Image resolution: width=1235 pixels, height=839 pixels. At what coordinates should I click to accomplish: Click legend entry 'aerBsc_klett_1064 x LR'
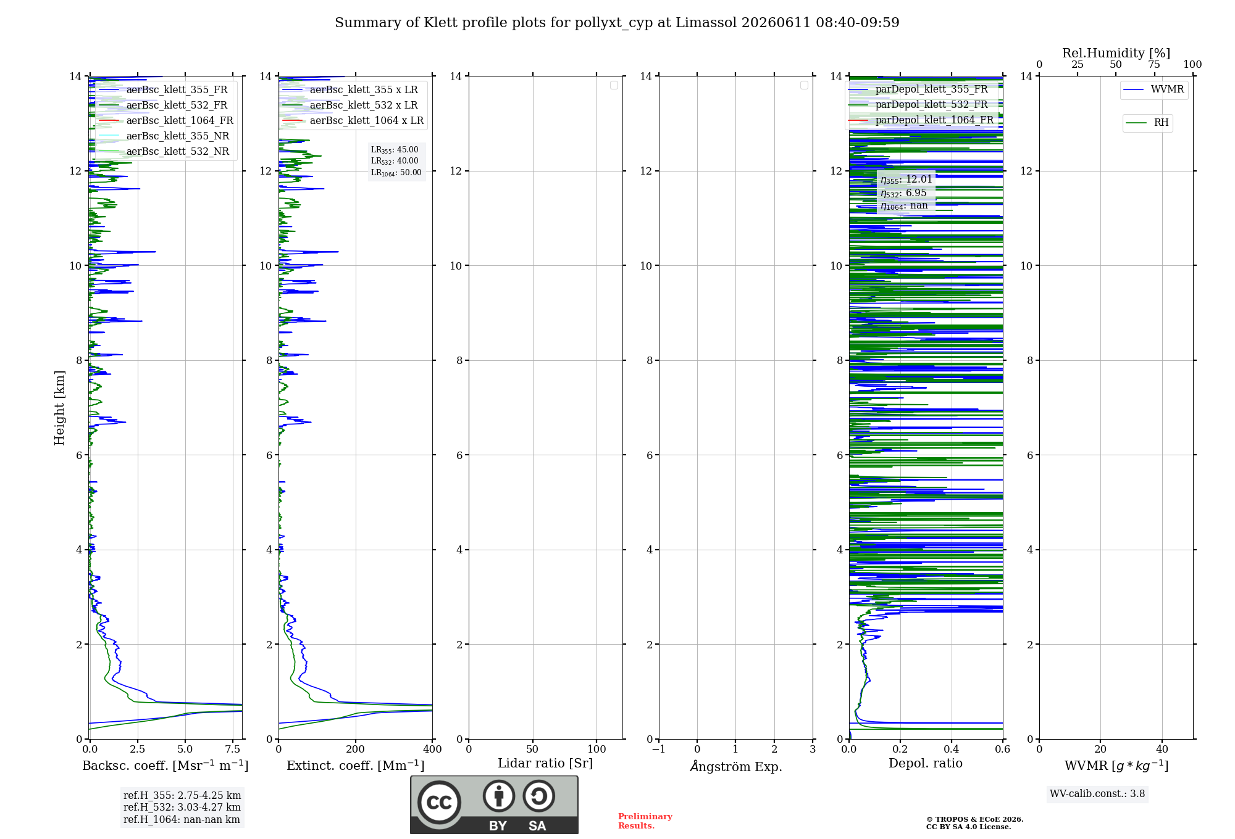pos(367,121)
